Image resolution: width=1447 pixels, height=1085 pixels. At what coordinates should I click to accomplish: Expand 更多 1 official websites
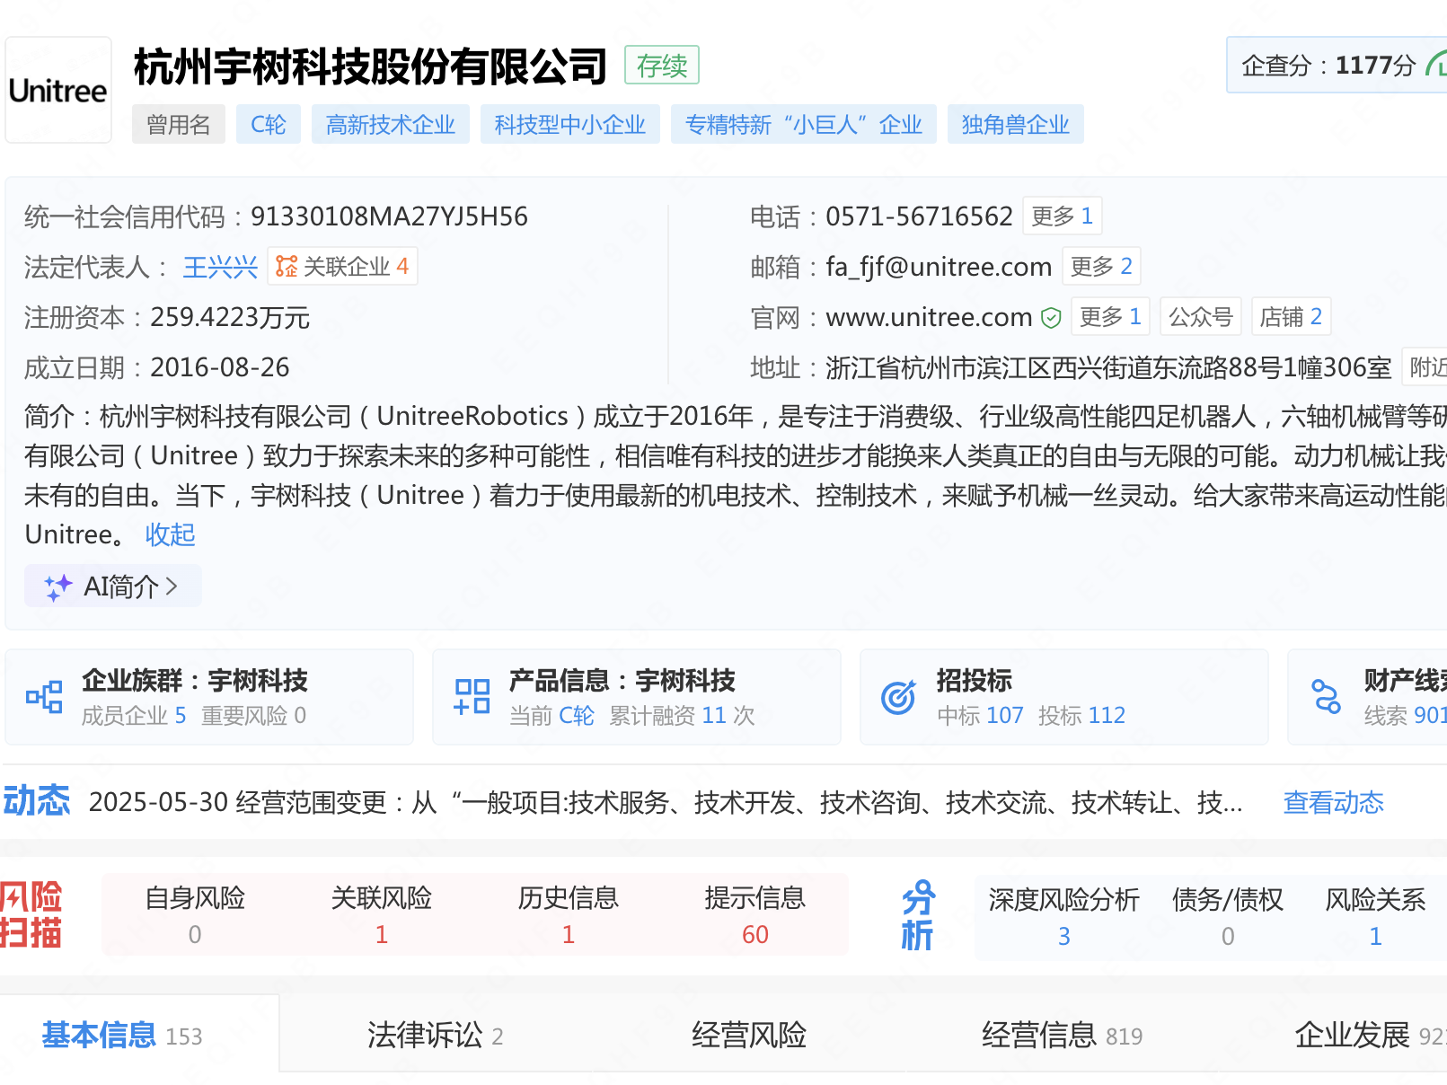coord(1111,316)
